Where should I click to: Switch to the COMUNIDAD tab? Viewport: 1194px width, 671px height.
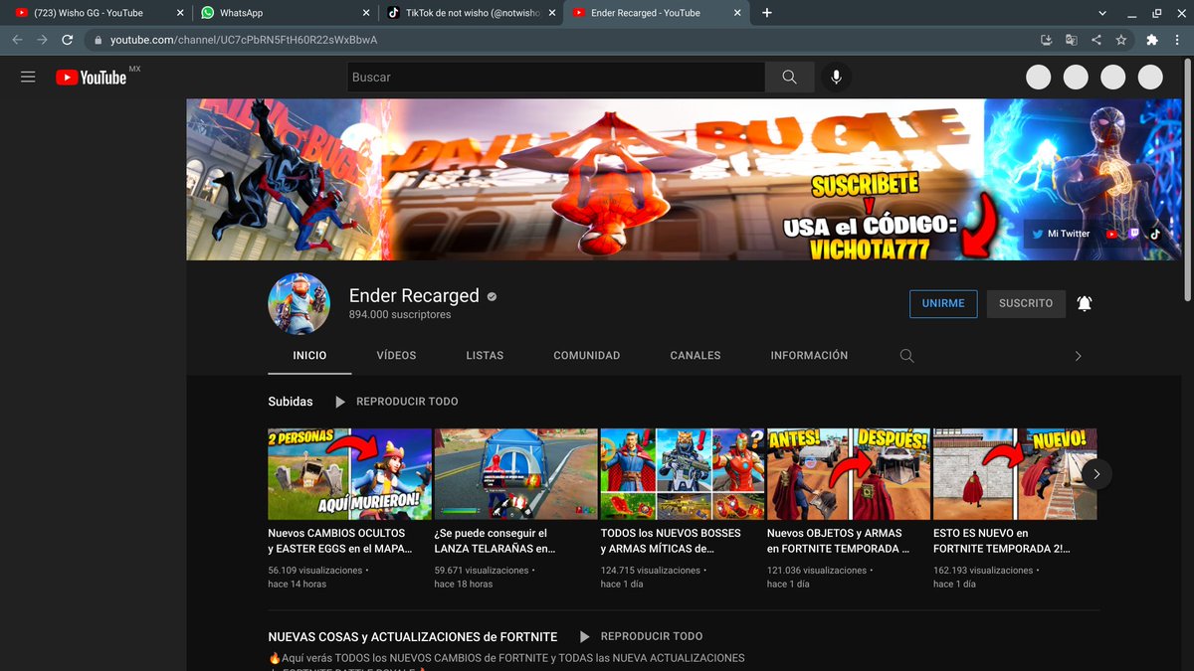click(x=587, y=355)
